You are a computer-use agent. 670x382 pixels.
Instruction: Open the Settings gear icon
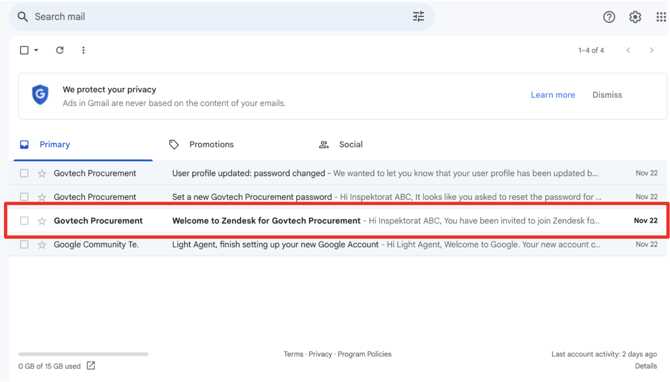(635, 17)
